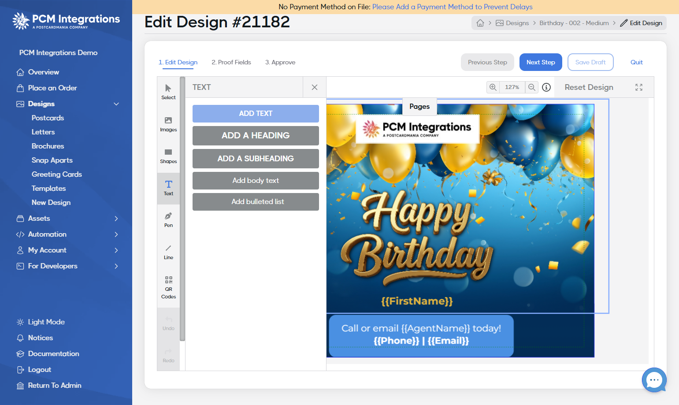Click the PCM Integrations sidebar logo
Viewport: 679px width, 405px height.
tap(66, 21)
